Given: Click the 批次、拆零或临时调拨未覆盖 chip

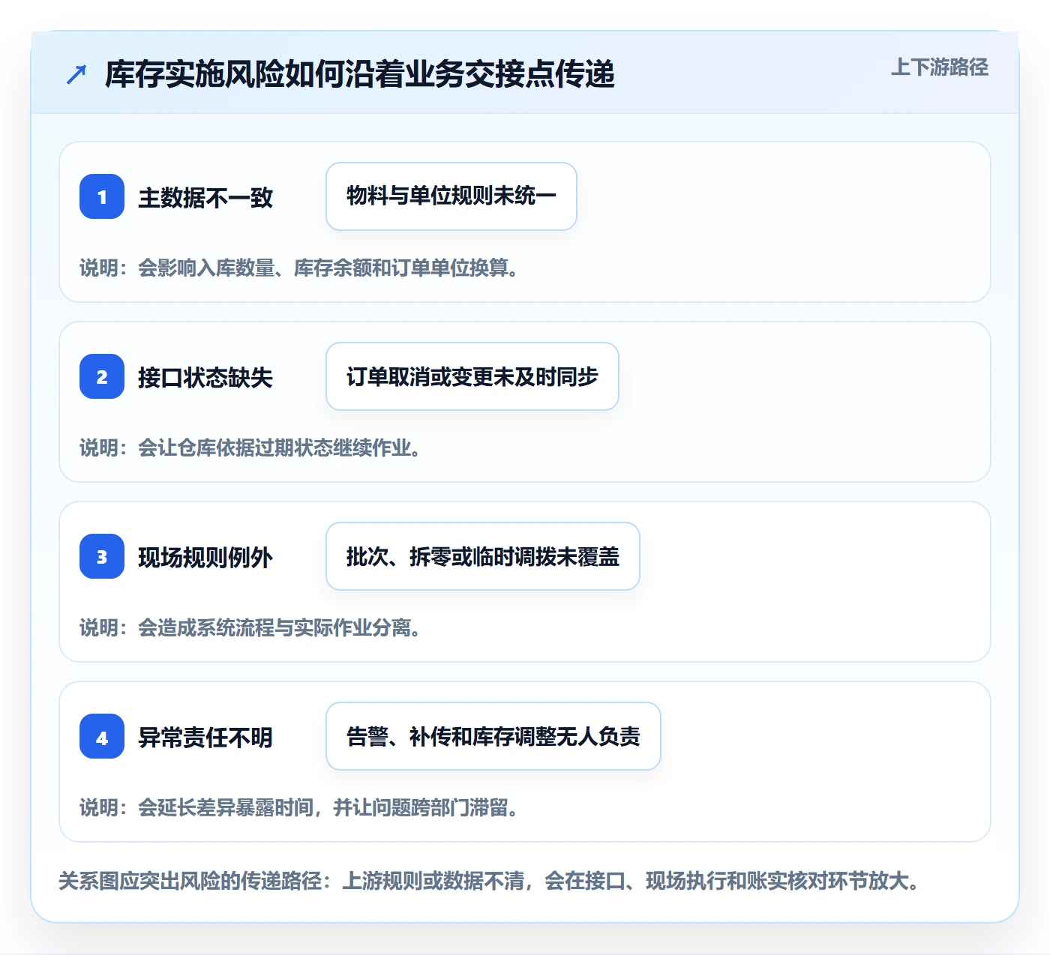Looking at the screenshot, I should click(x=483, y=556).
